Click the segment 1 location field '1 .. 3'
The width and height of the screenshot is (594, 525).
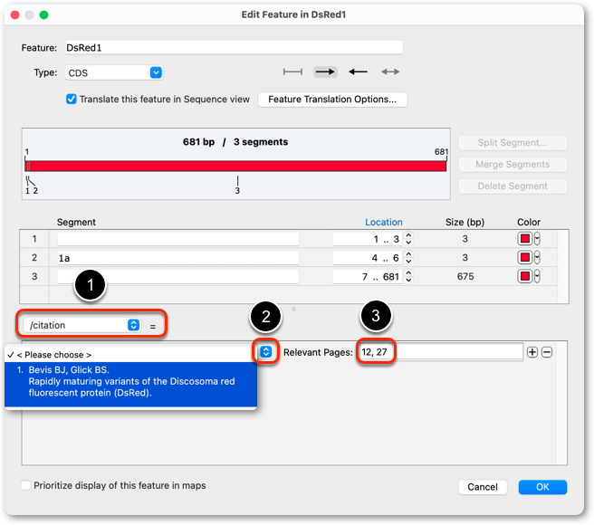pos(368,239)
